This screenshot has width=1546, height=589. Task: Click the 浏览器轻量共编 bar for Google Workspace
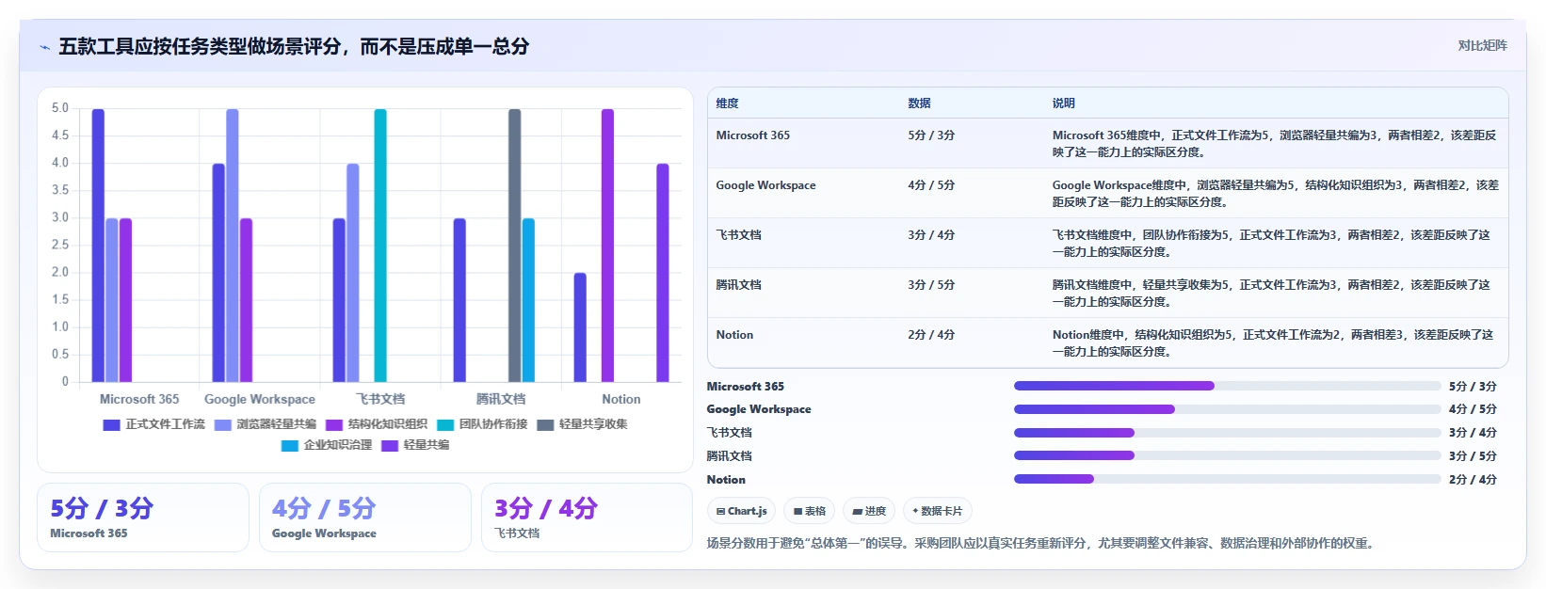pos(233,246)
